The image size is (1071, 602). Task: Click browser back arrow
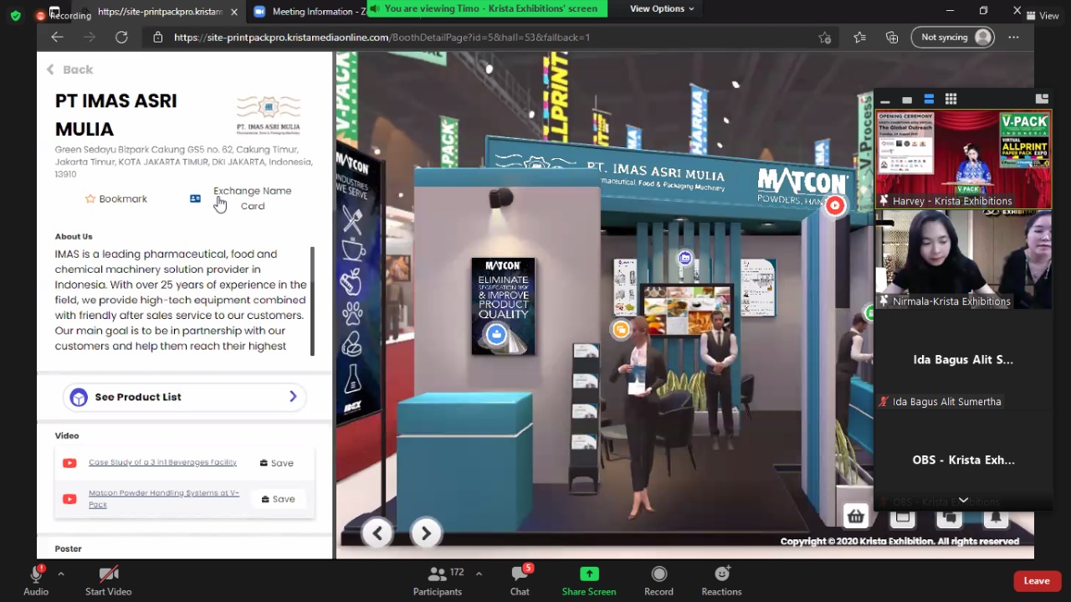[x=57, y=37]
